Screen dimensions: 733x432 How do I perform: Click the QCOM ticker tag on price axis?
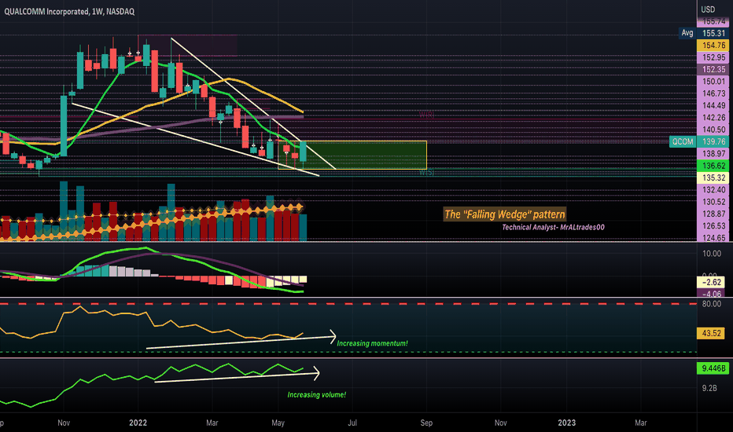click(683, 141)
